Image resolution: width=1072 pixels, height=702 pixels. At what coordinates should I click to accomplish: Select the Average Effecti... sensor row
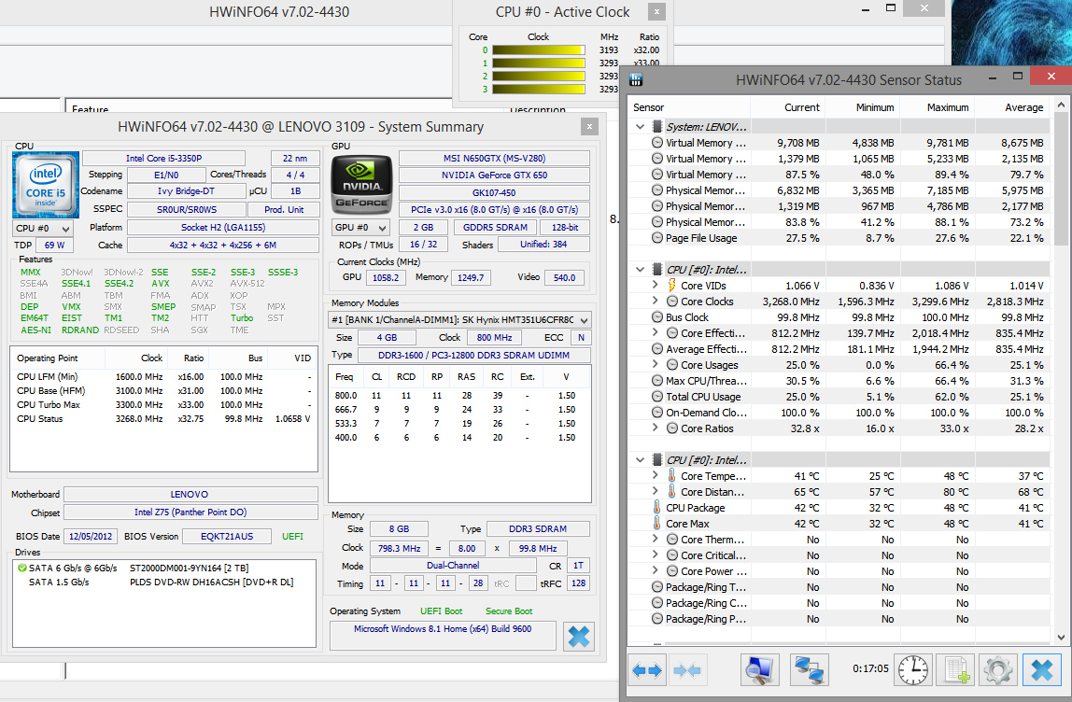click(x=839, y=348)
